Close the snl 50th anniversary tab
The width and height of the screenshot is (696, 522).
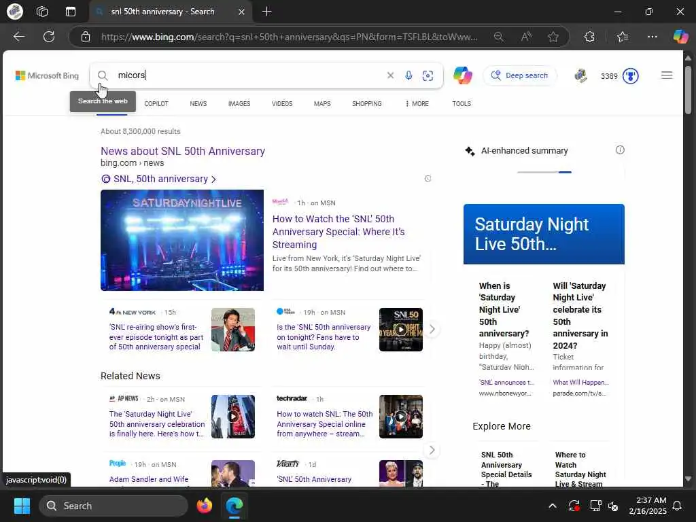point(241,12)
